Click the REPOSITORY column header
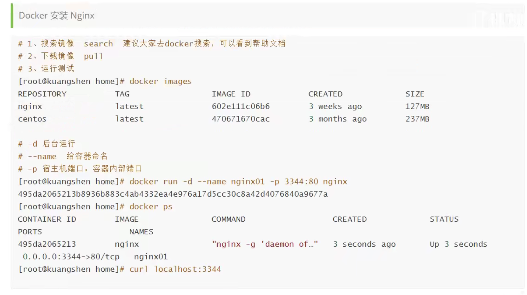This screenshot has height=295, width=527. pos(42,94)
